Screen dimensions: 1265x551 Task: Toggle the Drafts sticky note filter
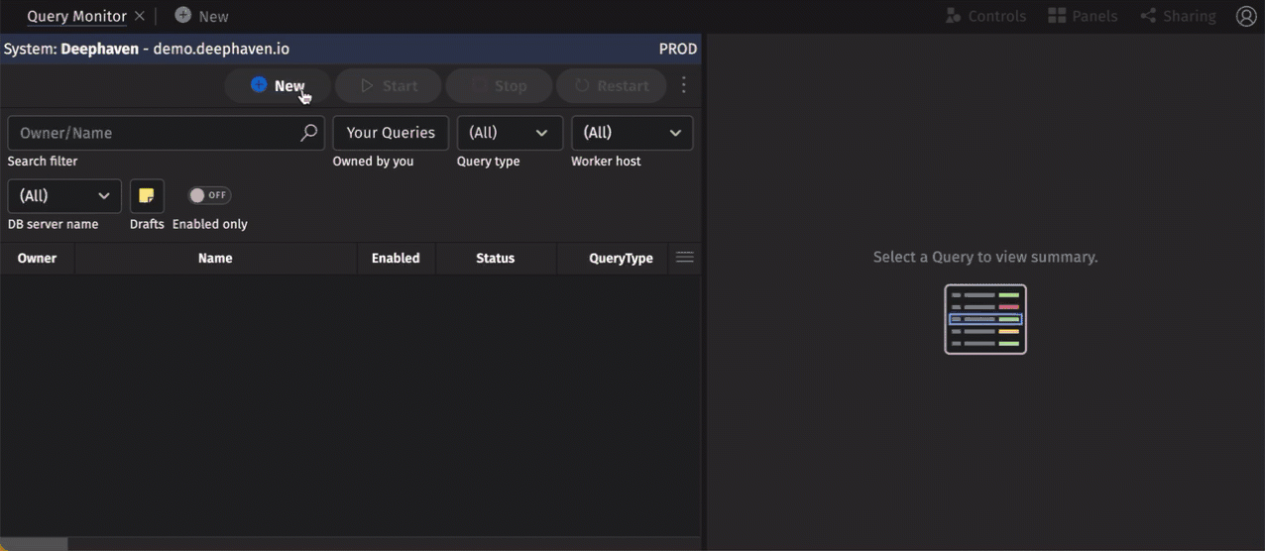point(147,196)
